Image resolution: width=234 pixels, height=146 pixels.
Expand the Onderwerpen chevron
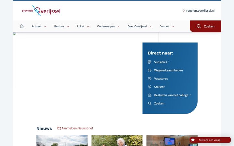[119, 26]
